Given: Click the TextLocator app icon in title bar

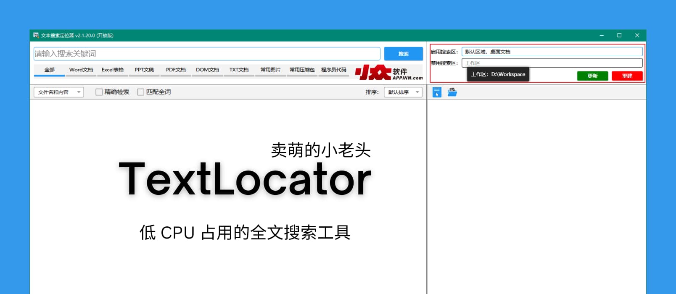Looking at the screenshot, I should 36,35.
